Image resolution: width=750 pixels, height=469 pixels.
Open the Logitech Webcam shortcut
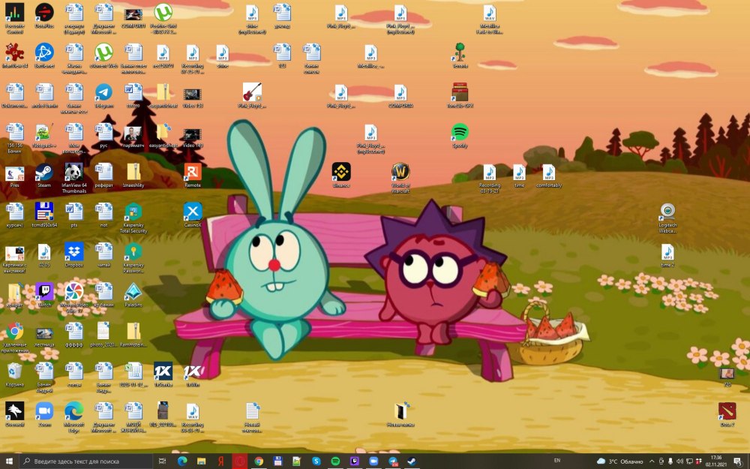point(667,218)
